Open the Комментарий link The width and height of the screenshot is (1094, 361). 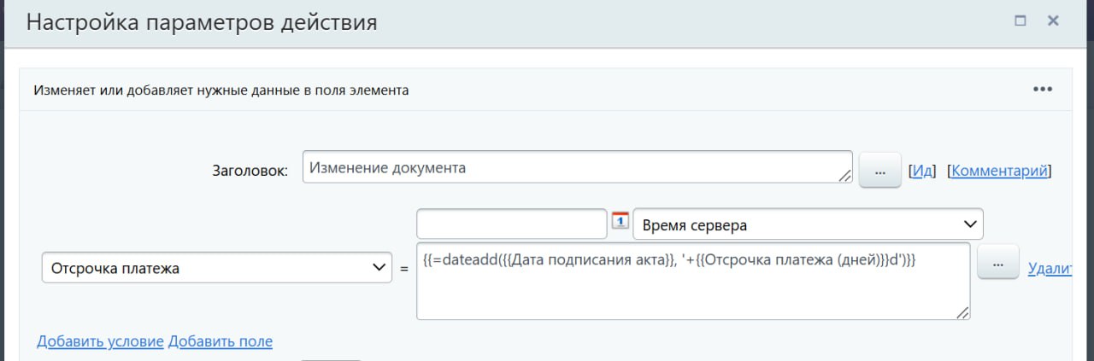coord(998,171)
